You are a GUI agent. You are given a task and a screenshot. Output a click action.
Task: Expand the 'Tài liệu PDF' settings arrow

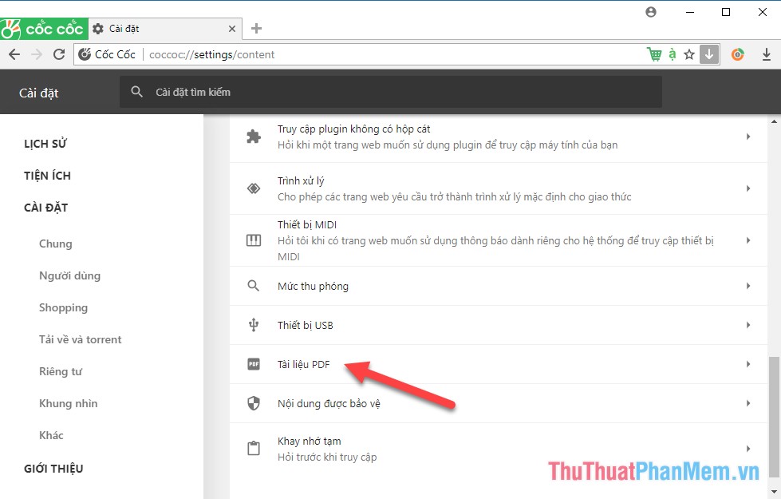tap(748, 364)
